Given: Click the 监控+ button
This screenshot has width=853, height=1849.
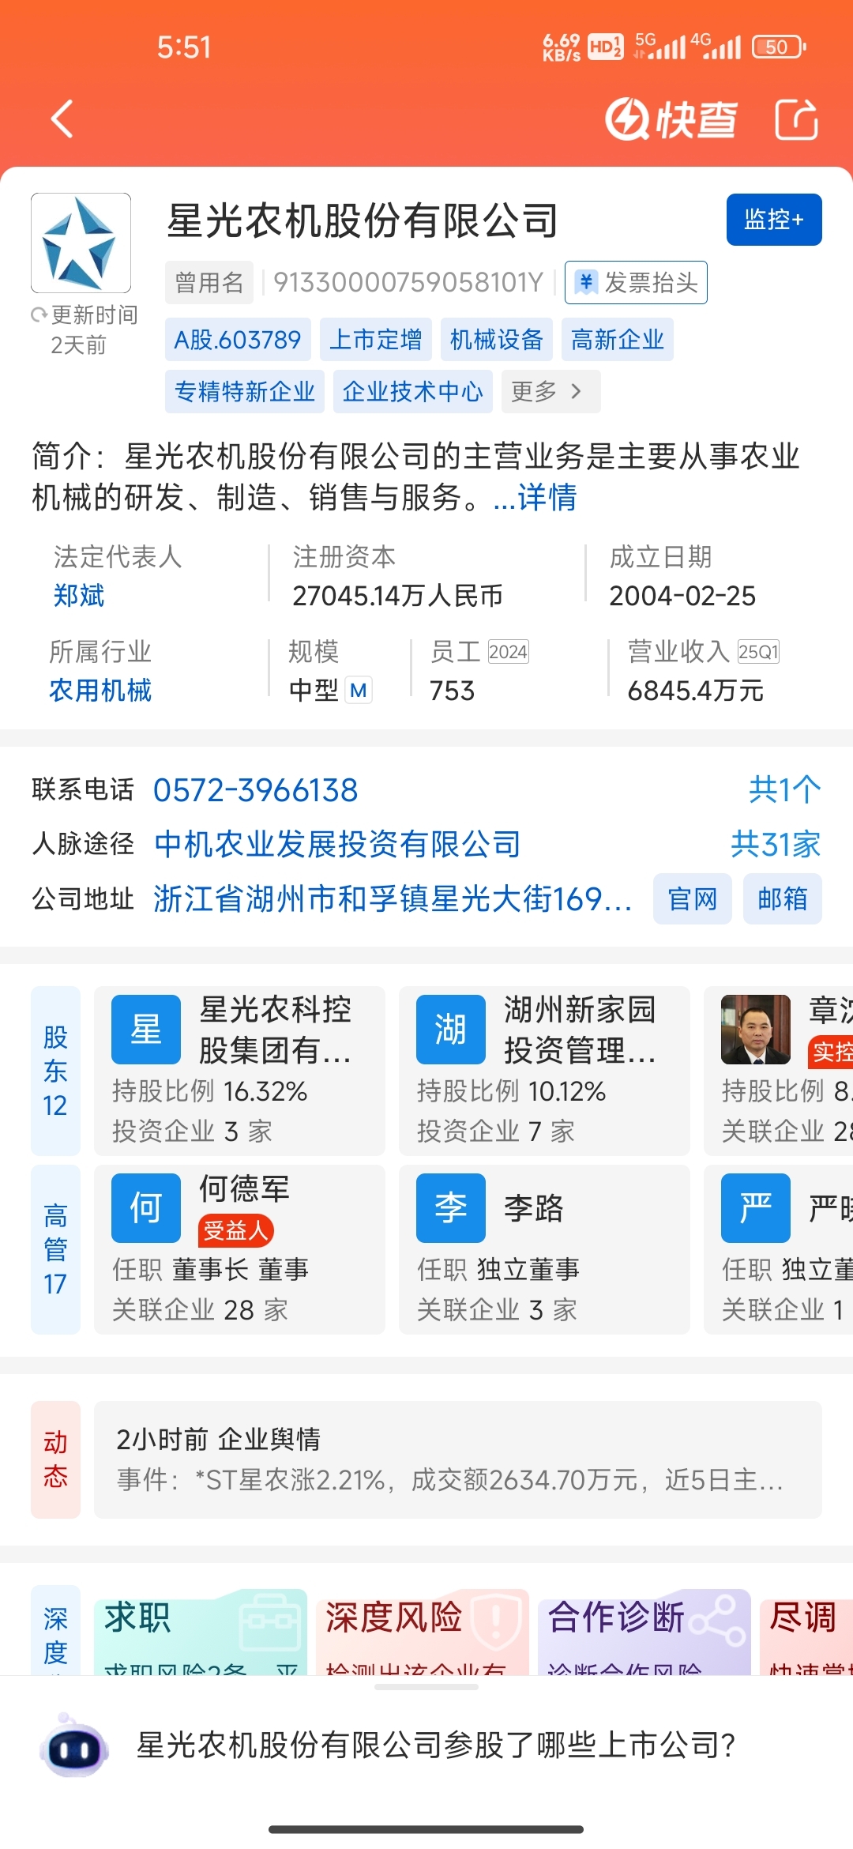Looking at the screenshot, I should [774, 220].
